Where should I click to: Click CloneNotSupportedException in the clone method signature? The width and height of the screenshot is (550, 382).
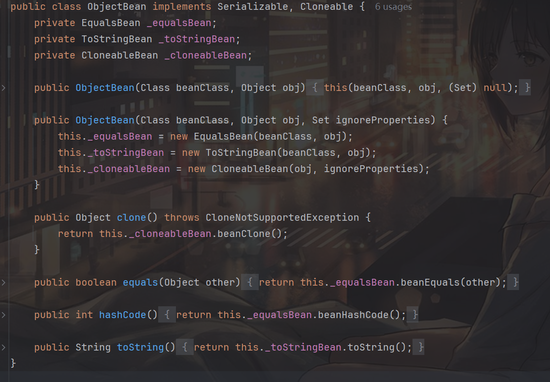click(282, 218)
